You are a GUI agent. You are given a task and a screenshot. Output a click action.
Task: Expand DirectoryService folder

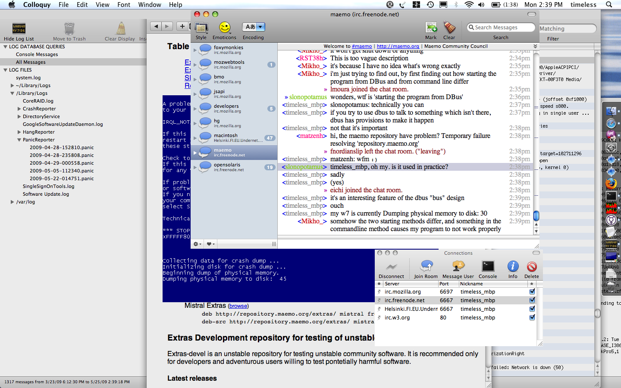coord(19,116)
